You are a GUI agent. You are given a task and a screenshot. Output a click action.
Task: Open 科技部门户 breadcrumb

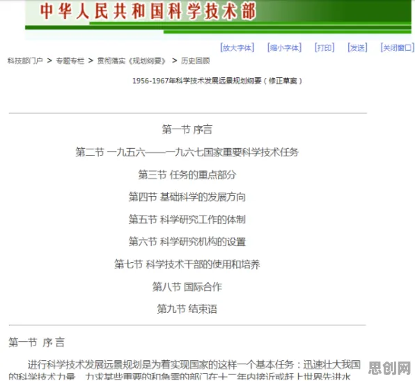(x=25, y=60)
